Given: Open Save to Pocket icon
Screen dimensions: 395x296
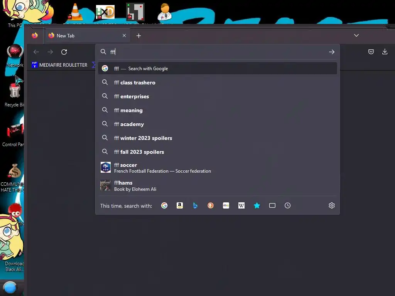Looking at the screenshot, I should coord(371,52).
